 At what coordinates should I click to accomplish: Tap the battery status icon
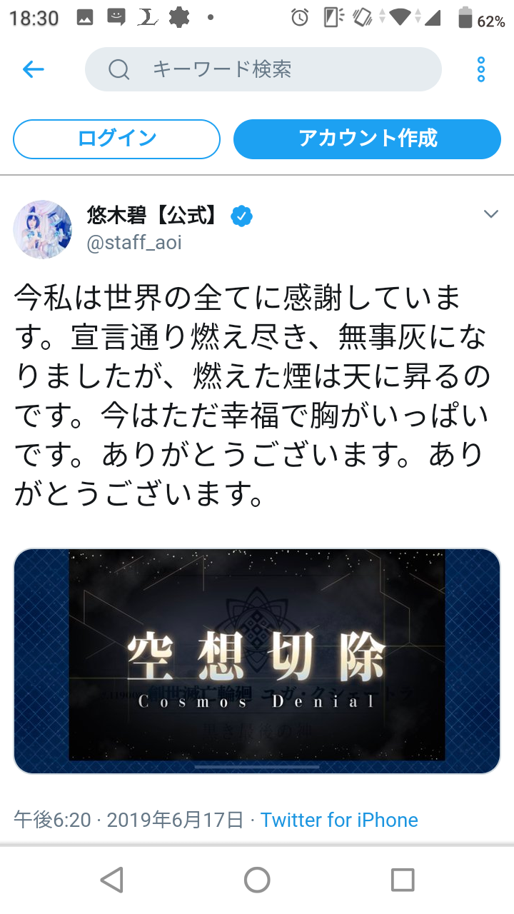(x=465, y=19)
